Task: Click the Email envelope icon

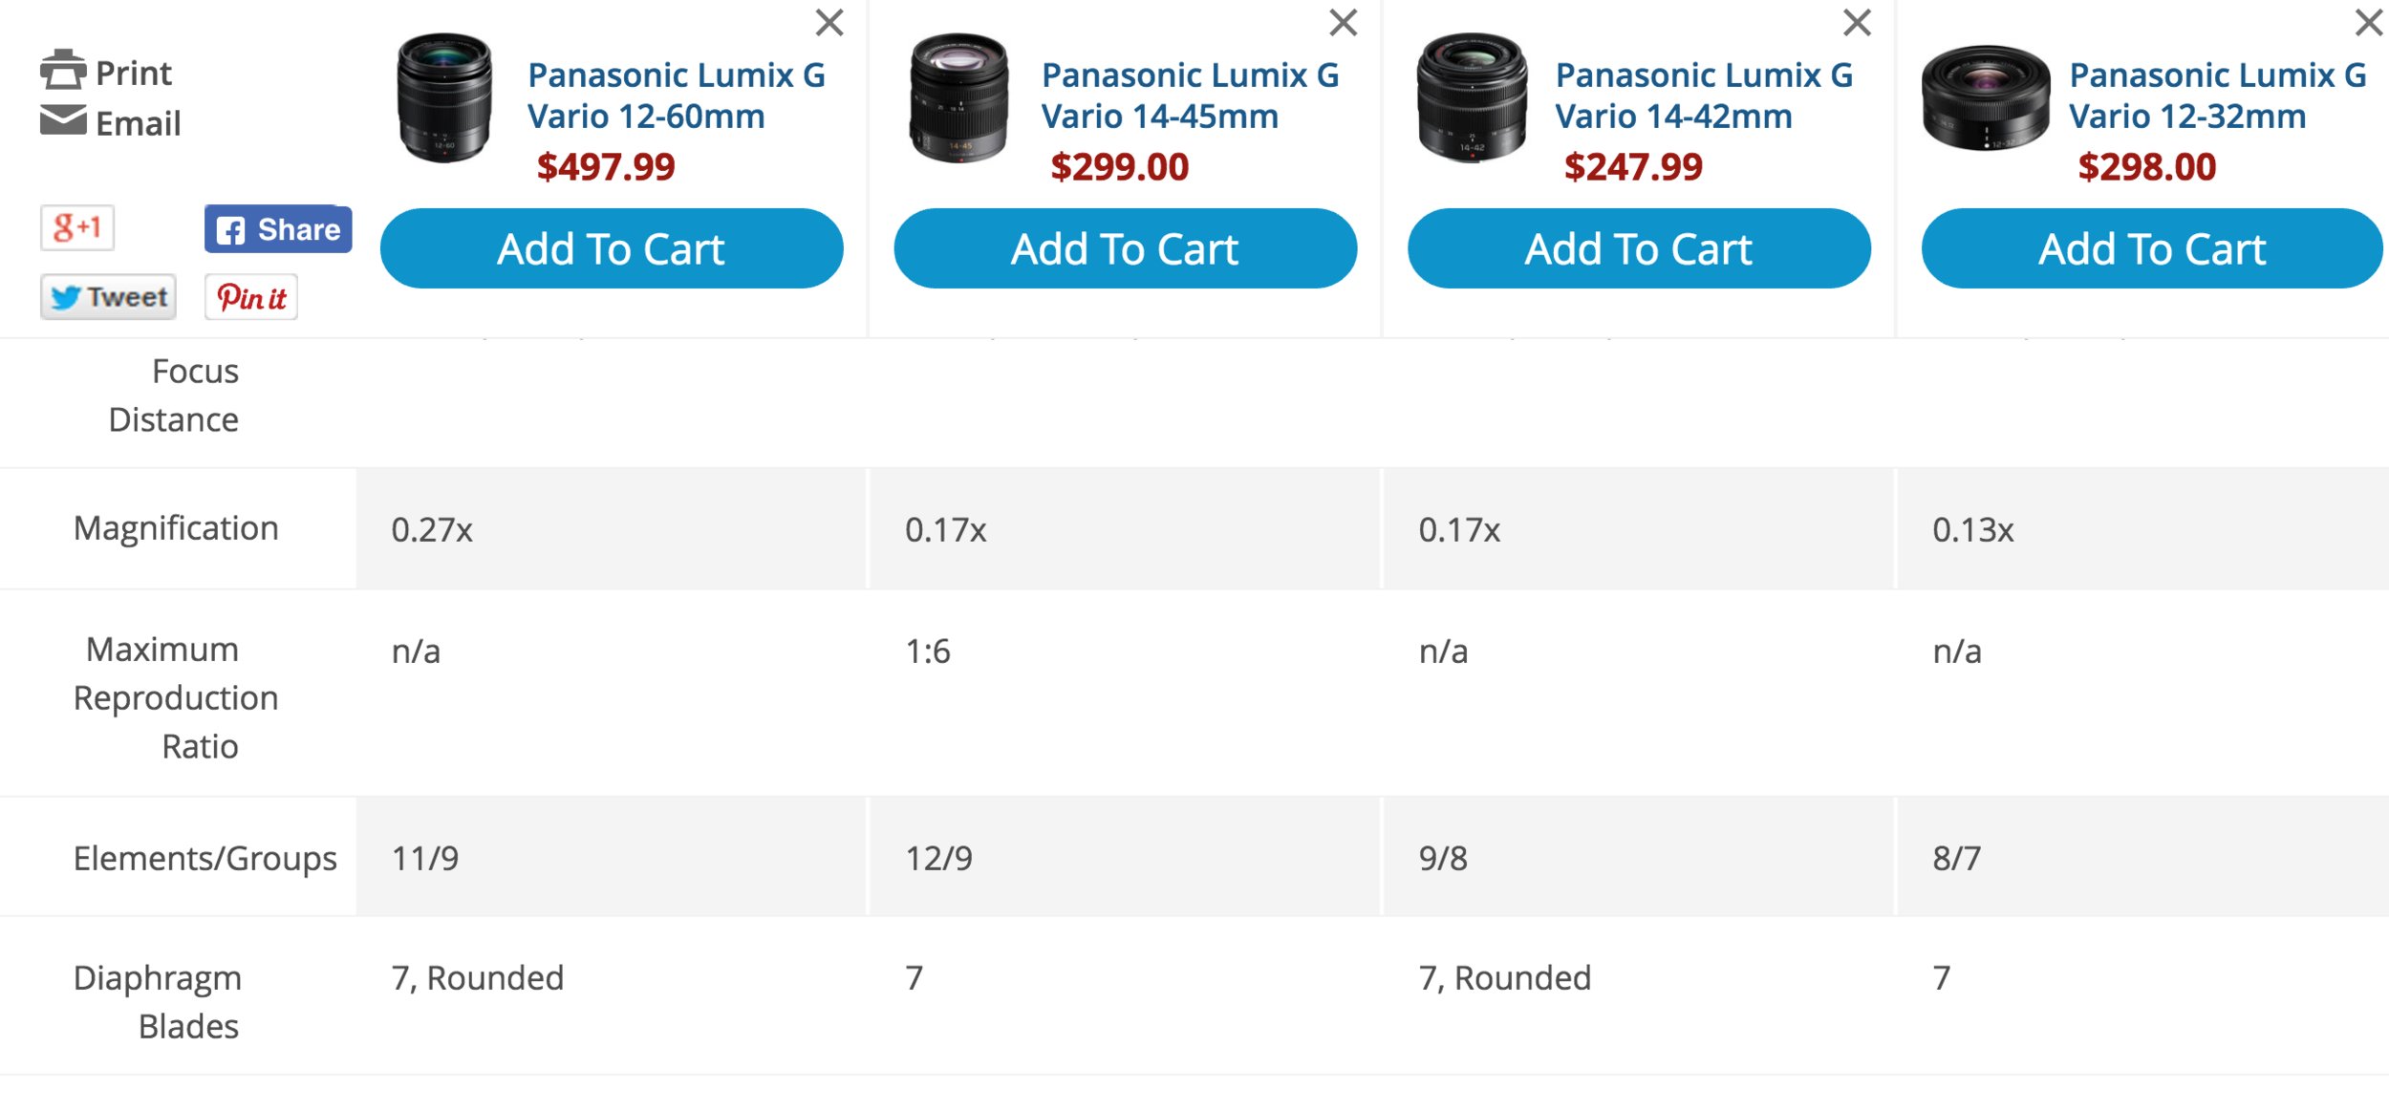Action: [63, 121]
